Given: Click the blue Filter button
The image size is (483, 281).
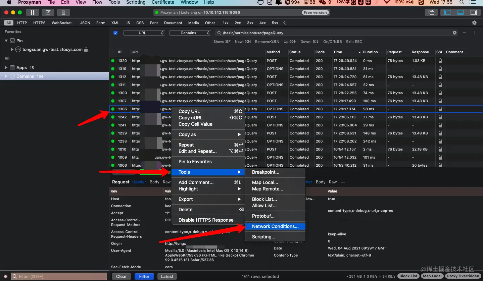Looking at the screenshot, I should pos(144,276).
